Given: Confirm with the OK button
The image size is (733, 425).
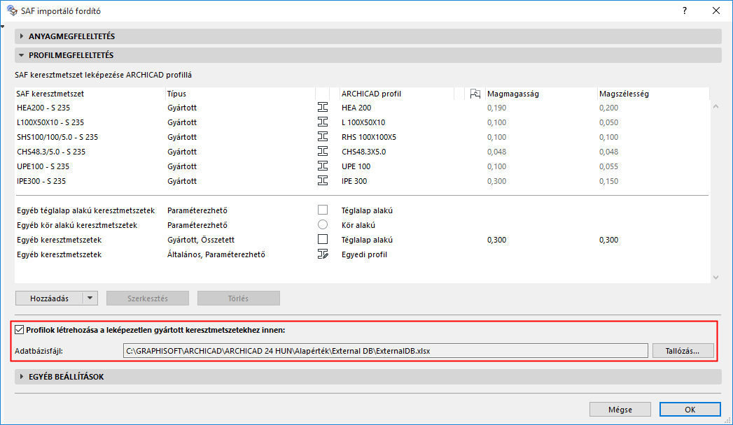Looking at the screenshot, I should pos(690,409).
